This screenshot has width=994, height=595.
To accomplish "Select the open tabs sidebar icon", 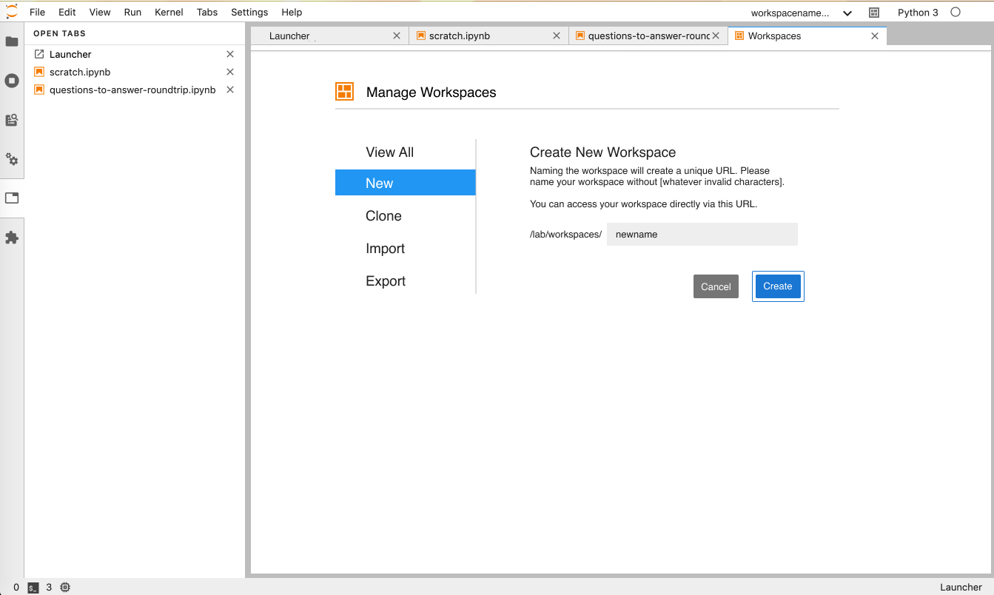I will (x=12, y=198).
